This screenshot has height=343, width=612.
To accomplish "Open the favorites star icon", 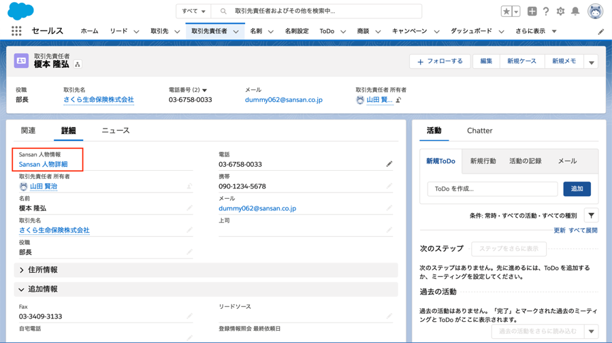I will [506, 12].
